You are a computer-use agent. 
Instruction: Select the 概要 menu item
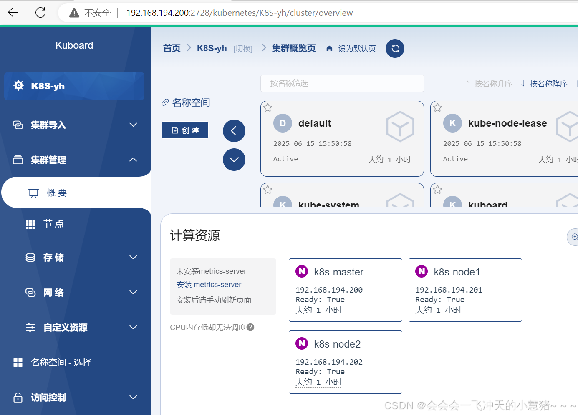coord(76,192)
